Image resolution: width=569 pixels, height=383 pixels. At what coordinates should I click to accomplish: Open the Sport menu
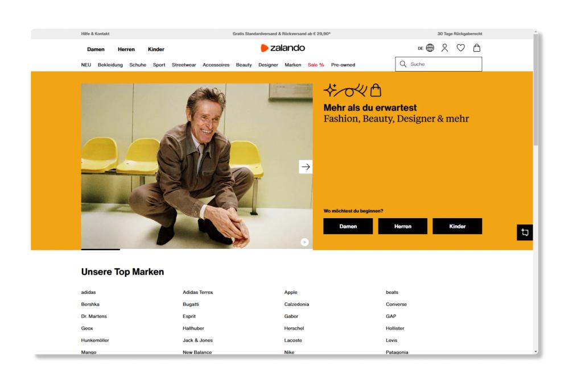pyautogui.click(x=159, y=65)
